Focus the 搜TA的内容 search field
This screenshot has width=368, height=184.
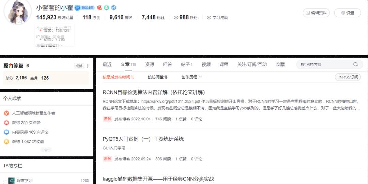329,64
